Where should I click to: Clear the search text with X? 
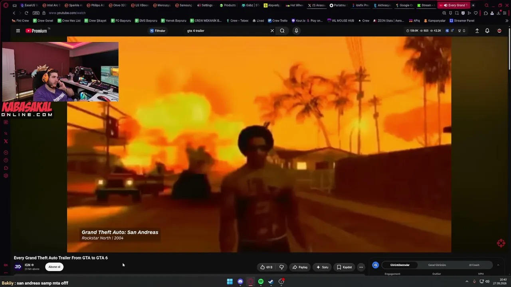[272, 31]
